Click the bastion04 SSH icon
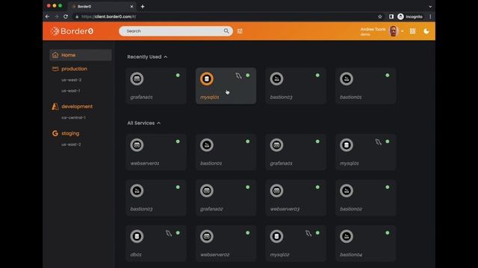478x268 pixels. (x=347, y=237)
